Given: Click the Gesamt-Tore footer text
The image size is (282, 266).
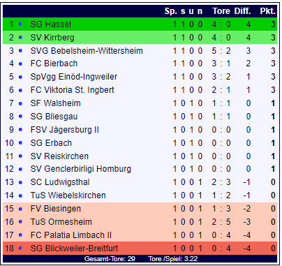Looking at the screenshot, I should [110, 259].
